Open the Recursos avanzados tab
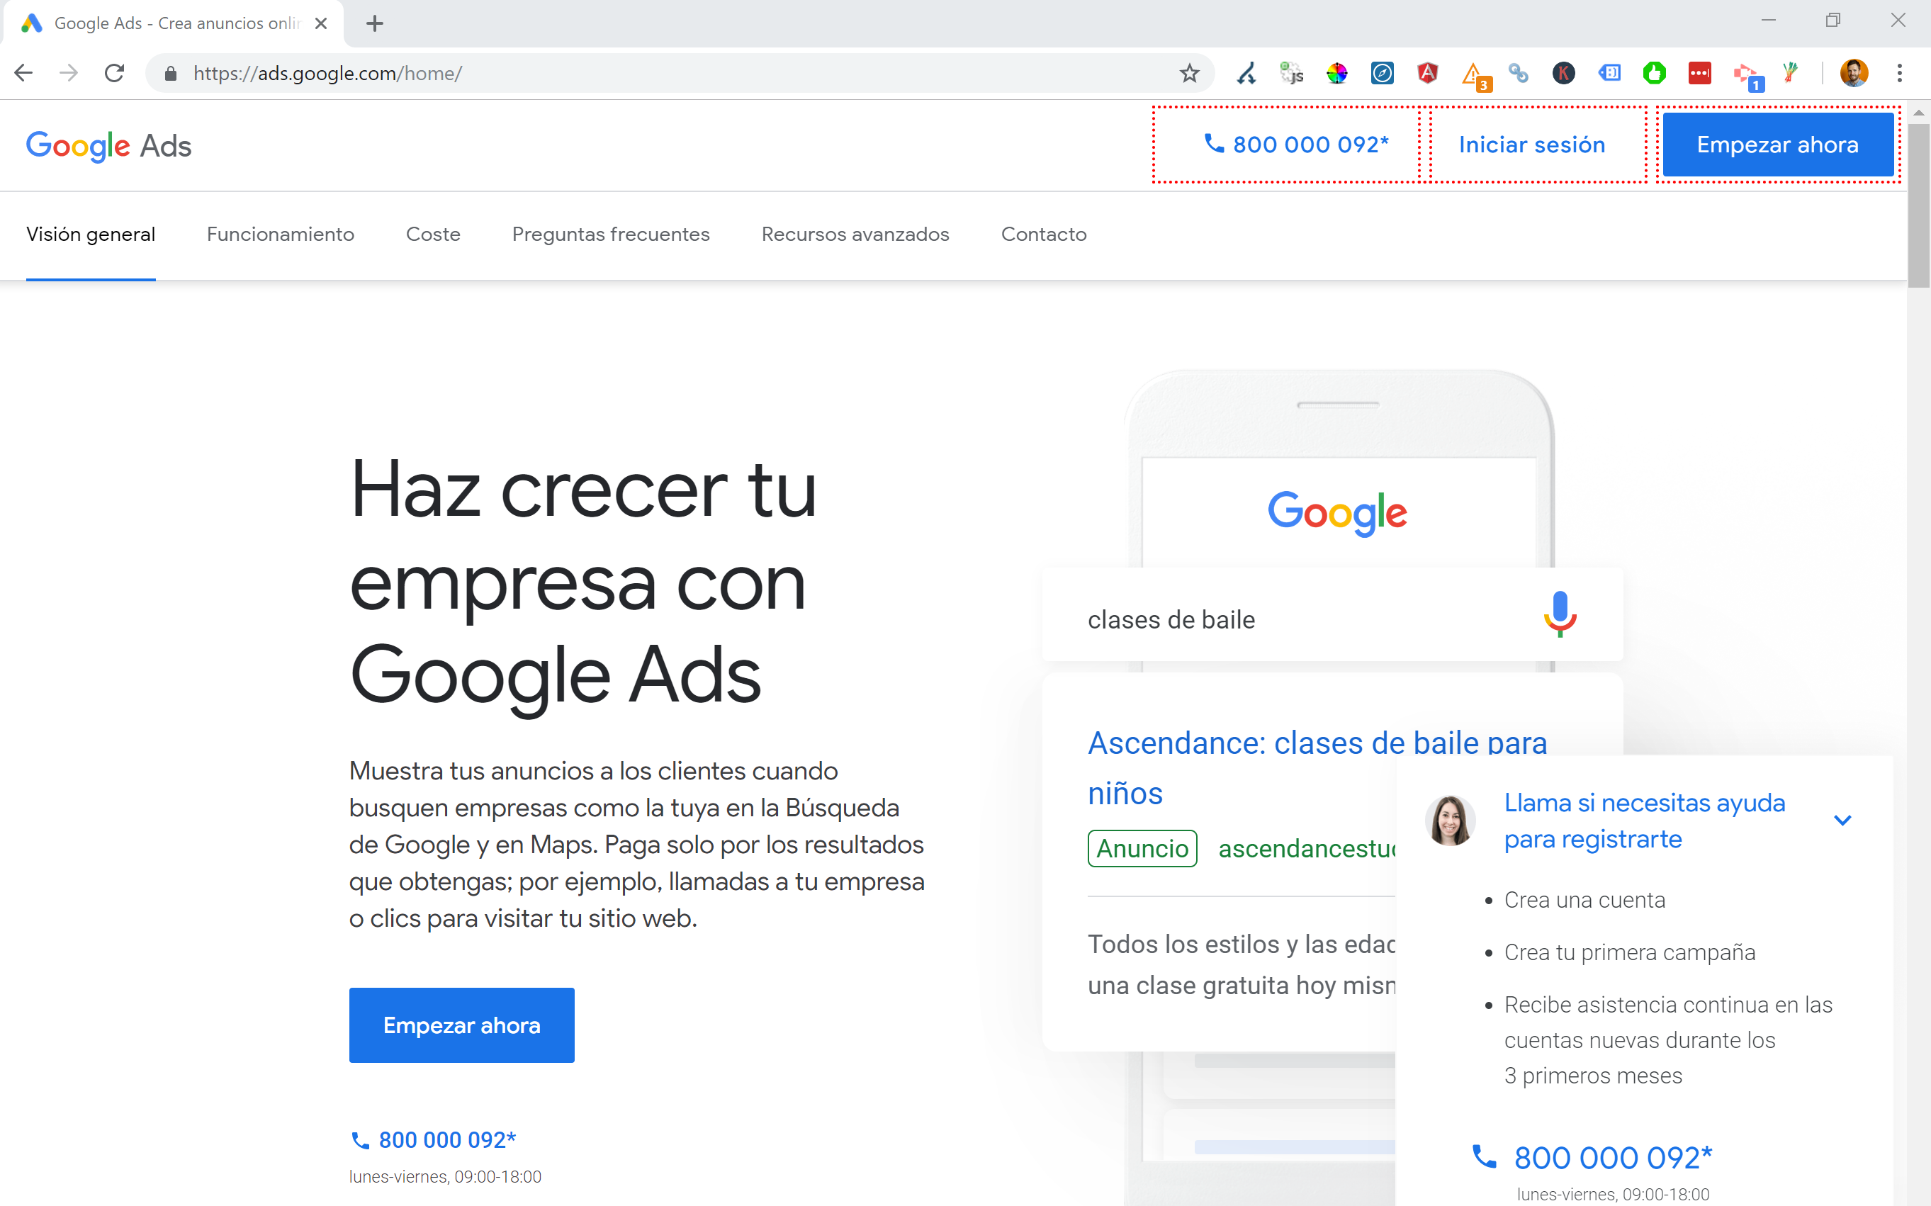 point(855,235)
